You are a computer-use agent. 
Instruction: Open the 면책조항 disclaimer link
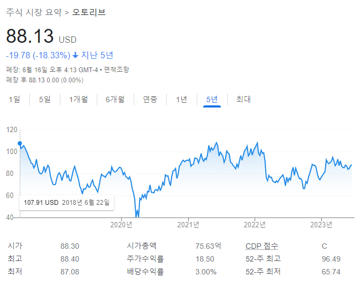[117, 70]
